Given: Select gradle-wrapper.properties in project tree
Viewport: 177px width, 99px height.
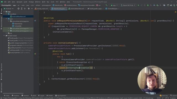Looking at the screenshot, I should pyautogui.click(x=19, y=43).
